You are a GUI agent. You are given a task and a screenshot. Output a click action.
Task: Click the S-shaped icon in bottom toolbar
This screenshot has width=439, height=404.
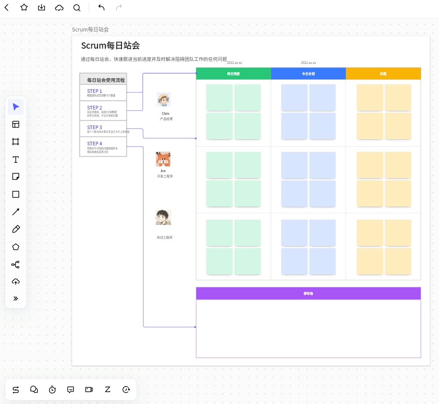click(x=16, y=390)
